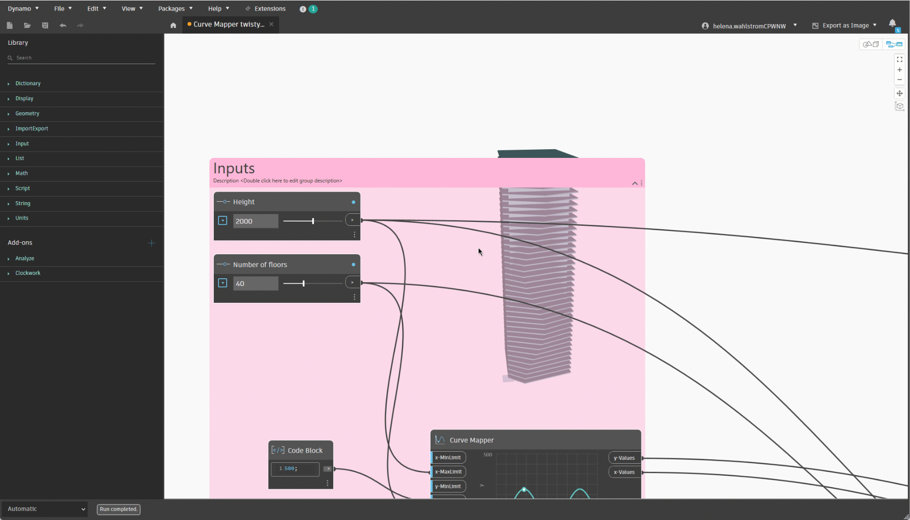Click the Open folder icon

27,26
